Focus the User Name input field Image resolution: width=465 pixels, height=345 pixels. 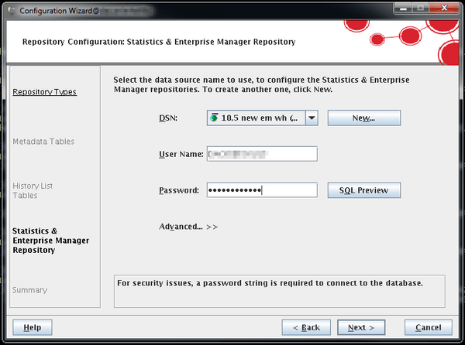(262, 154)
